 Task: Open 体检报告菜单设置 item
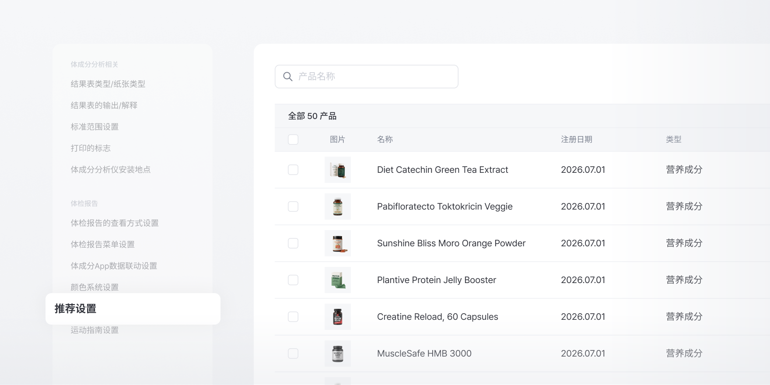[x=102, y=245]
